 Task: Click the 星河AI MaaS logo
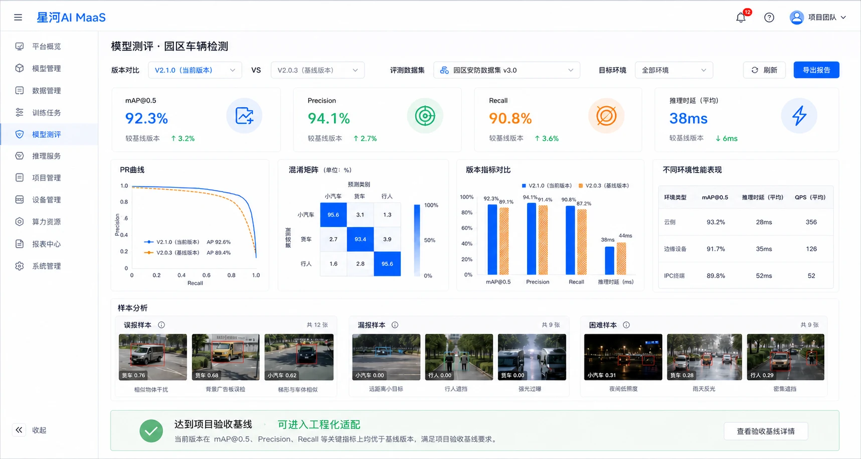pos(71,18)
